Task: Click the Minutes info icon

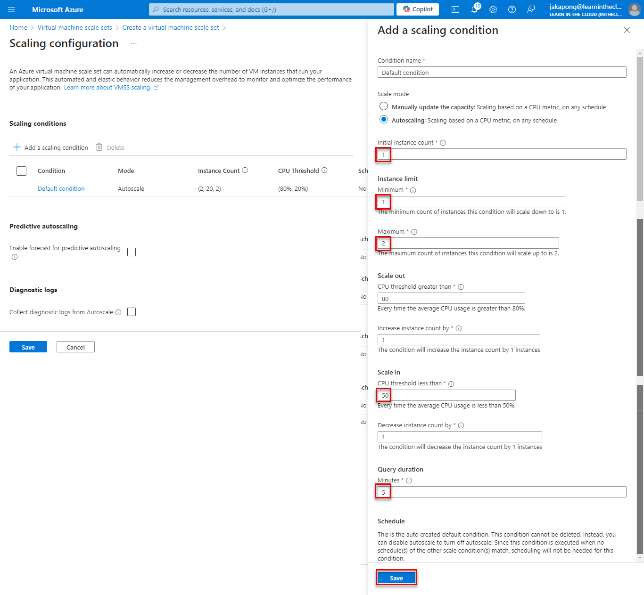Action: point(409,481)
